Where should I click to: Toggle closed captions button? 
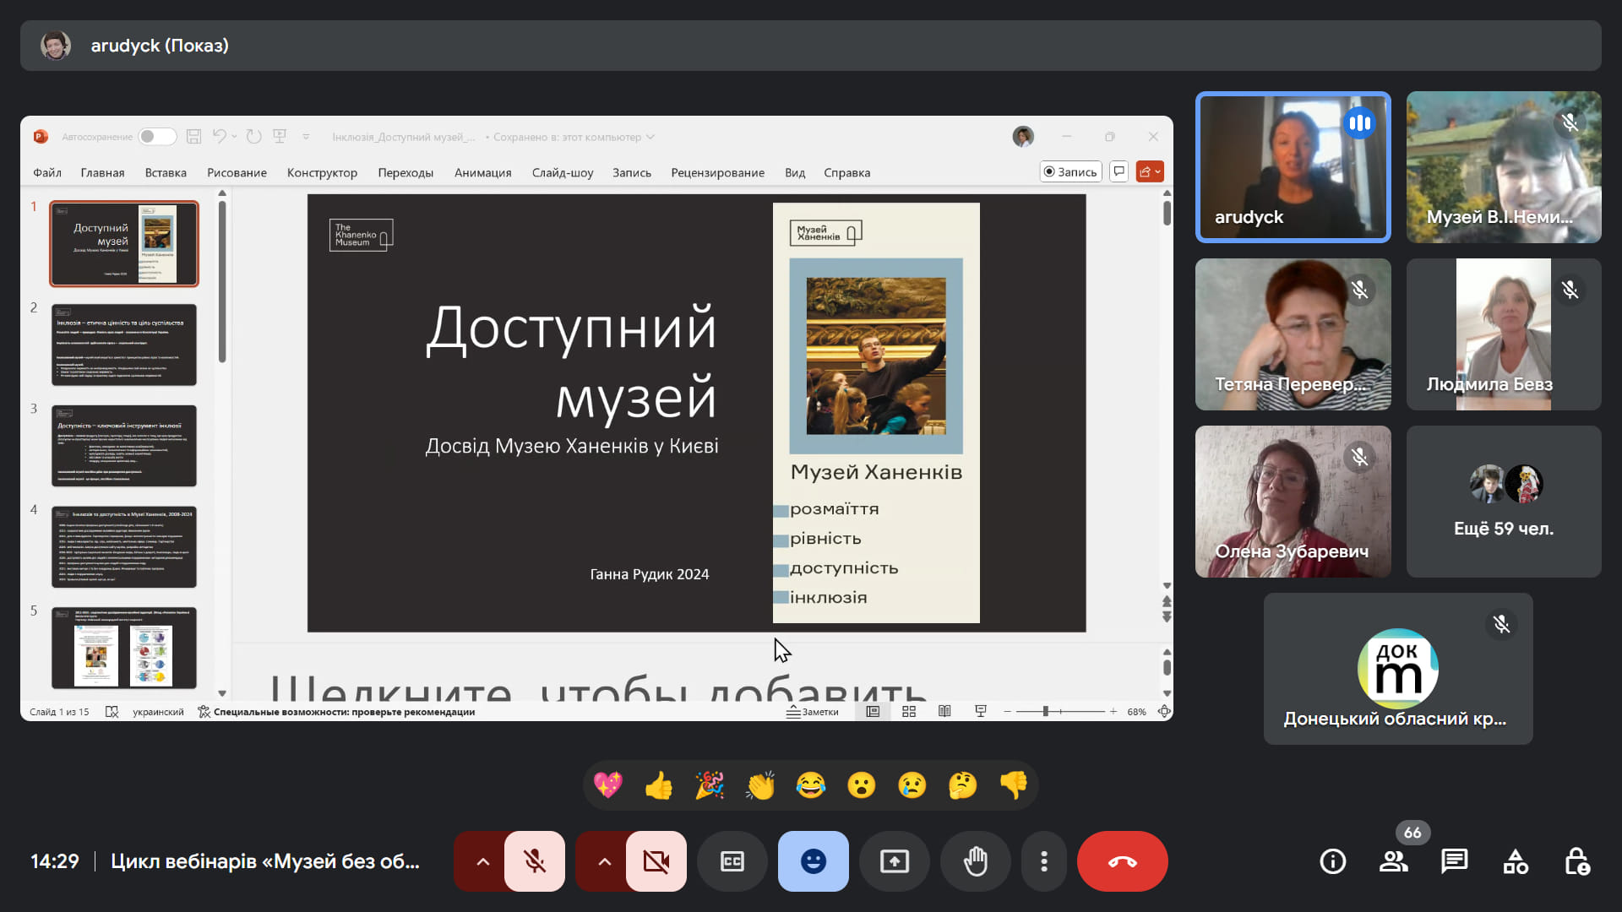pos(732,861)
